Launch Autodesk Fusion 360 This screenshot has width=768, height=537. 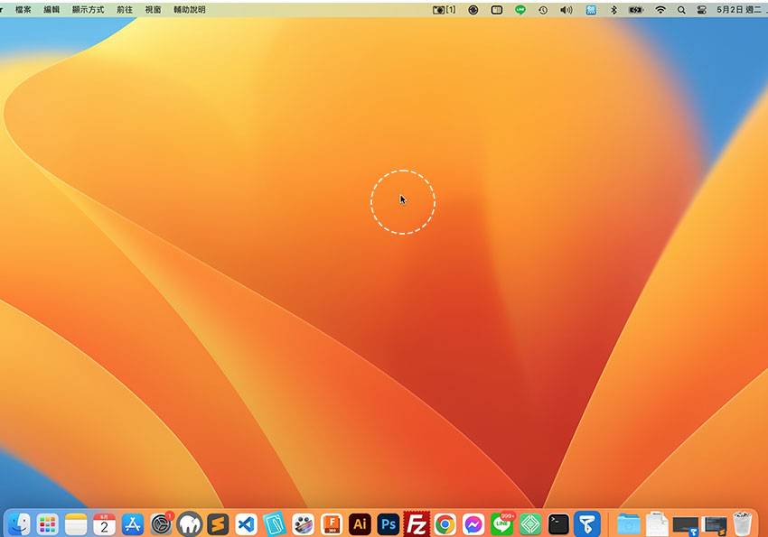click(332, 524)
